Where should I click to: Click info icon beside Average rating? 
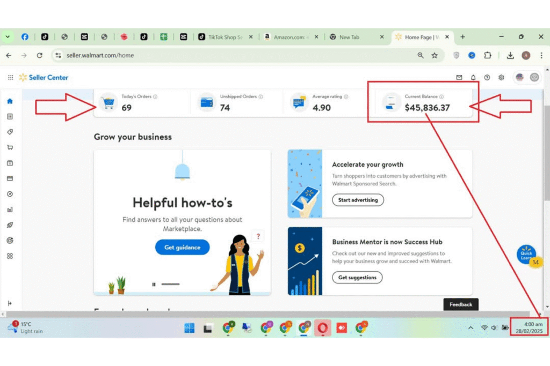(346, 96)
